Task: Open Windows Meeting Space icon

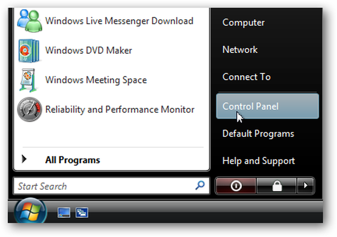Action: click(x=28, y=80)
